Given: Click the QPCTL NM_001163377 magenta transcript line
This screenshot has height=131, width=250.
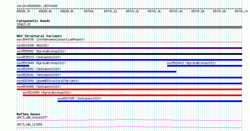Looking at the screenshot, I should coord(129,120).
